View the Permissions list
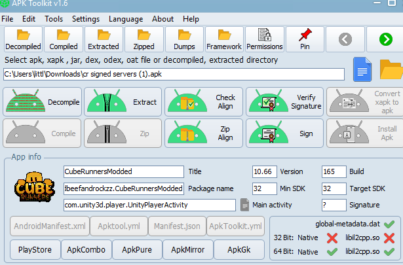Image resolution: width=403 pixels, height=265 pixels. [x=265, y=39]
